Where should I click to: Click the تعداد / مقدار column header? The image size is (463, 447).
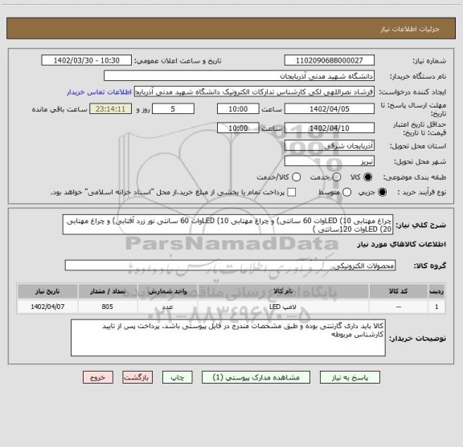point(108,291)
